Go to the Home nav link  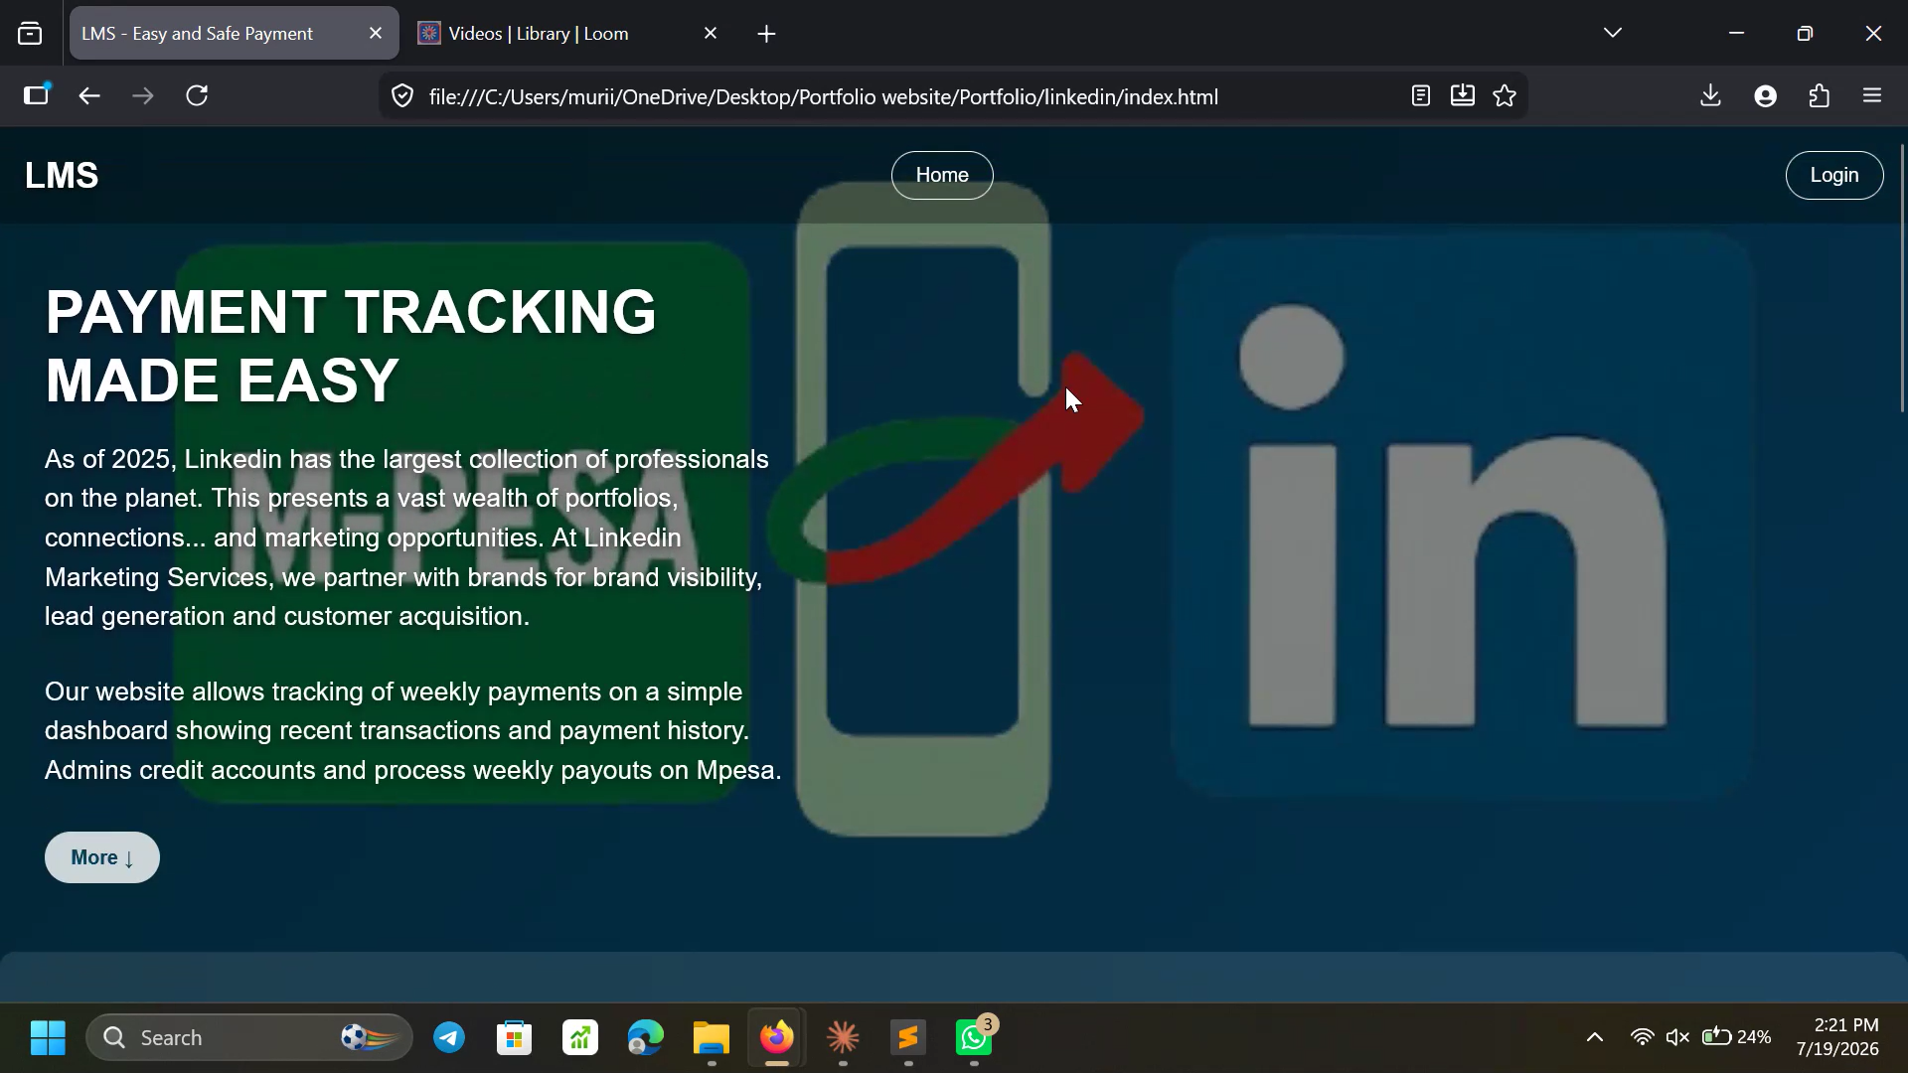[x=942, y=176]
